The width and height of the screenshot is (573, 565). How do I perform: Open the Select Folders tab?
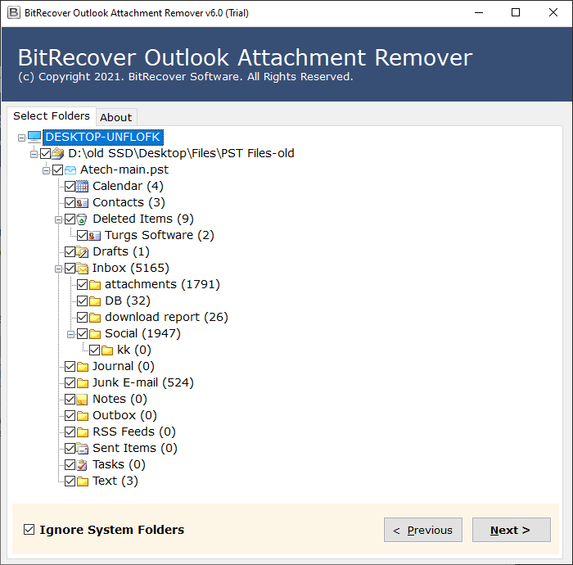coord(52,115)
